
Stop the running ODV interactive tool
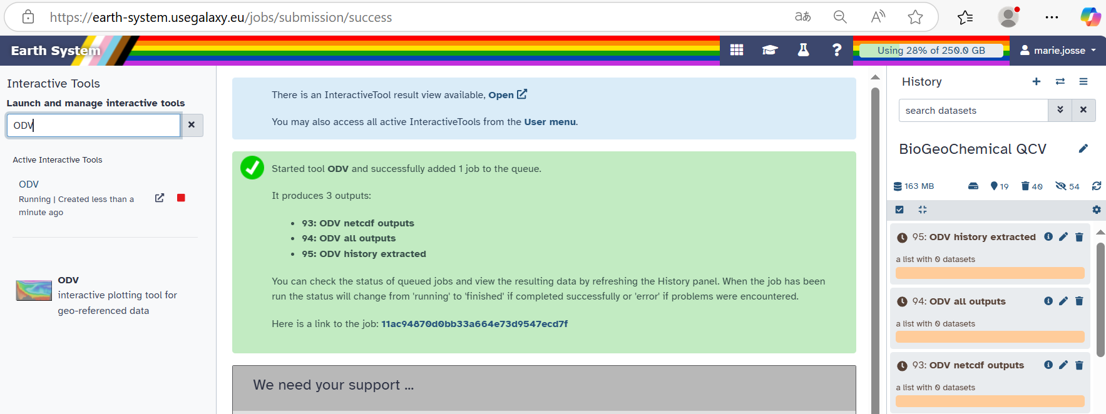pyautogui.click(x=181, y=198)
